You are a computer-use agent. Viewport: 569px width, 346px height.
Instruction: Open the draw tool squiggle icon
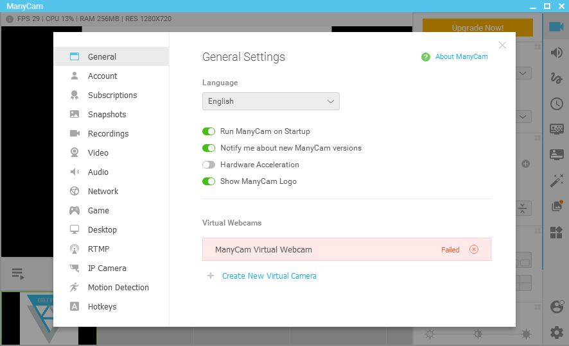(556, 78)
